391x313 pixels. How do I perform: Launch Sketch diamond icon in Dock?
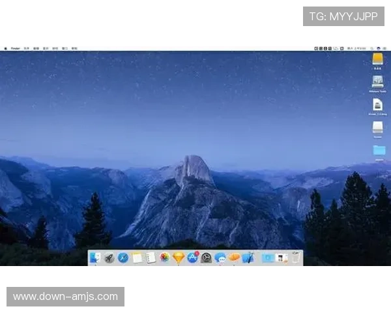[179, 258]
